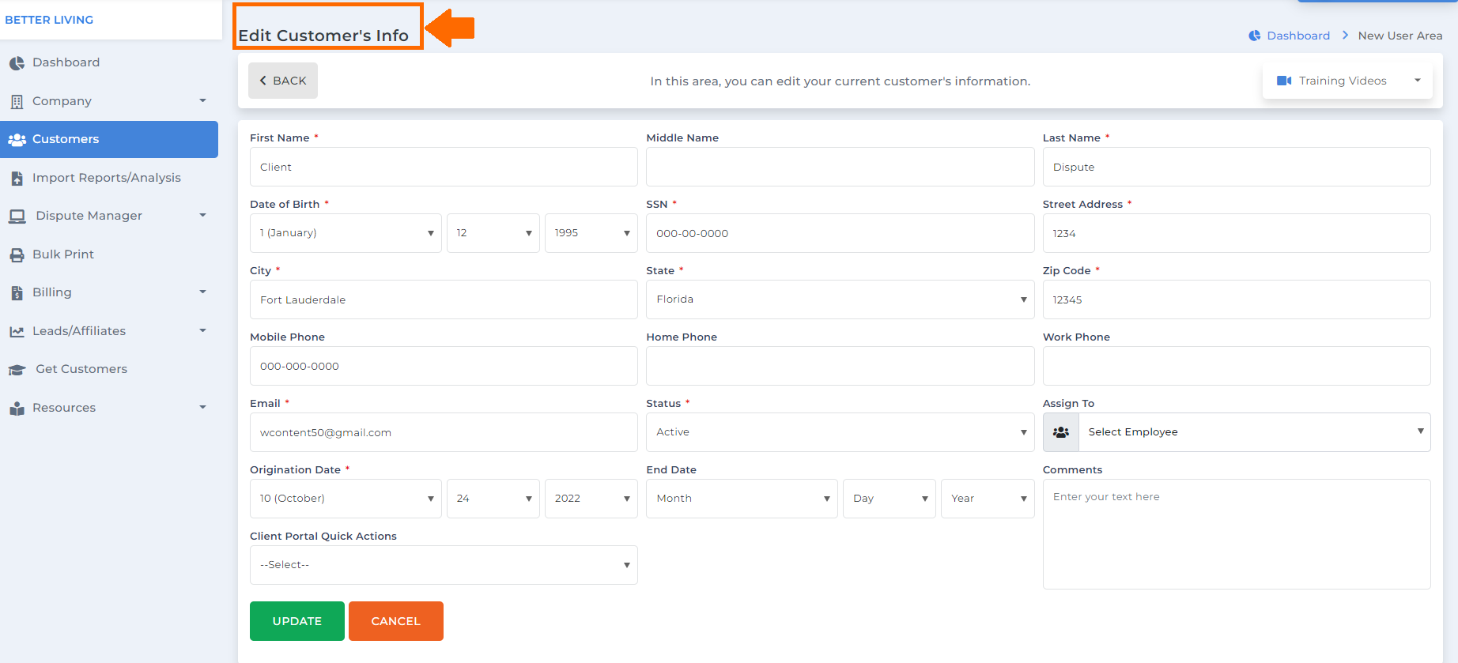Click the Resources book reader icon
The width and height of the screenshot is (1458, 663).
pyautogui.click(x=17, y=409)
